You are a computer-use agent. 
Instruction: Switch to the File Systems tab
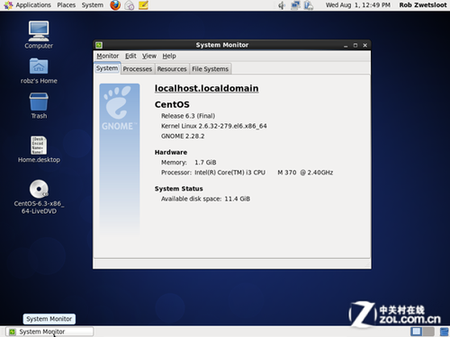(x=211, y=69)
